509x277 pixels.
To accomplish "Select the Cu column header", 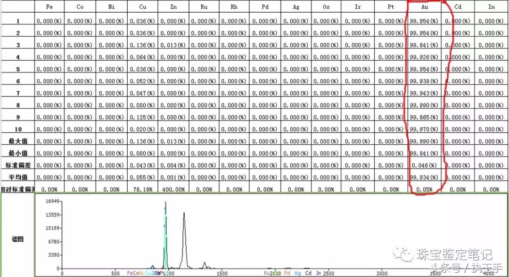I will coord(142,7).
